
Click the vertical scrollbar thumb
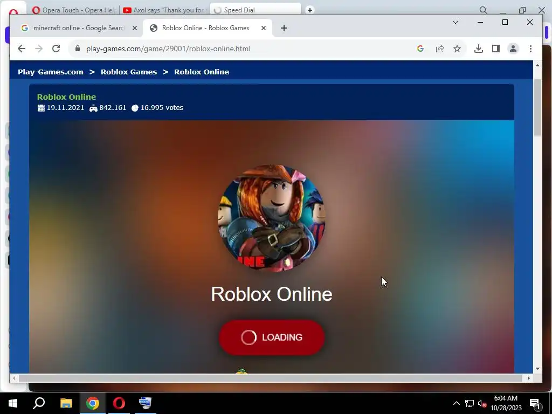537,107
